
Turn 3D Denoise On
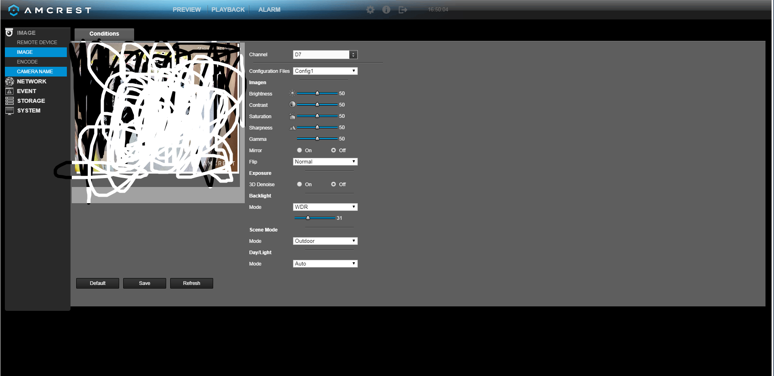(299, 184)
